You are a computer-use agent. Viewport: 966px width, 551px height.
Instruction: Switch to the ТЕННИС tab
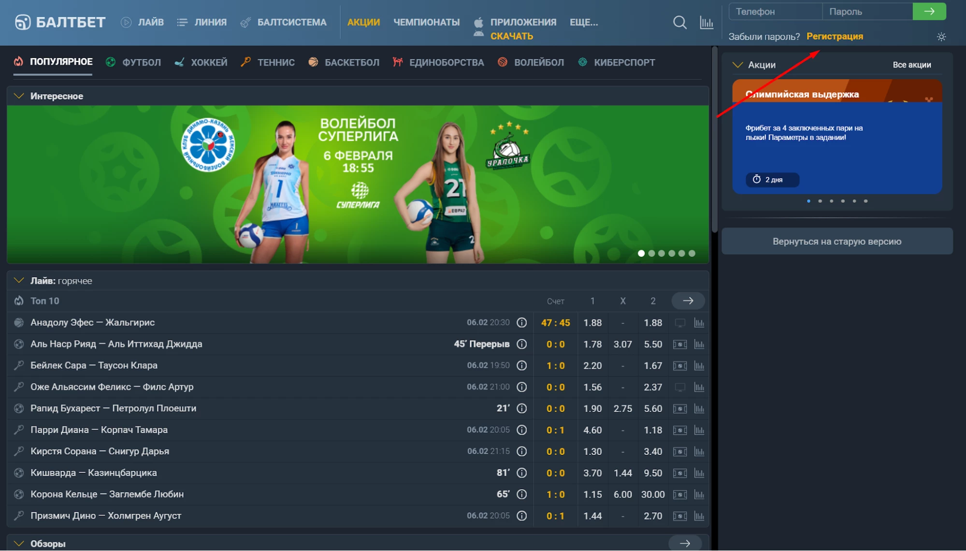click(268, 62)
